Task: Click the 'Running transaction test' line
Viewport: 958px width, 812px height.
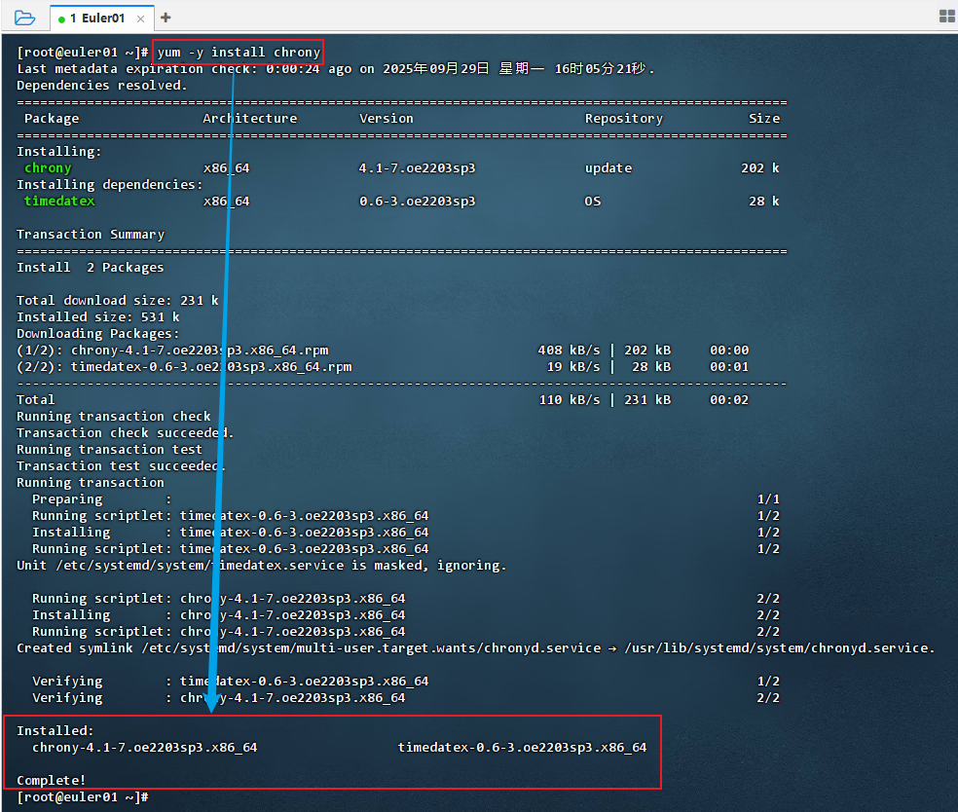Action: (x=109, y=450)
